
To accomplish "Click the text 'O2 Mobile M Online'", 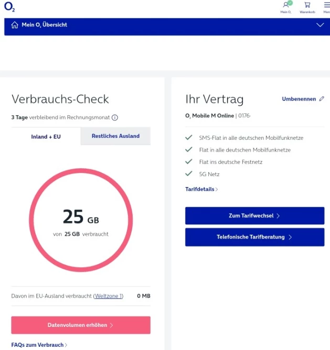I will pos(209,116).
